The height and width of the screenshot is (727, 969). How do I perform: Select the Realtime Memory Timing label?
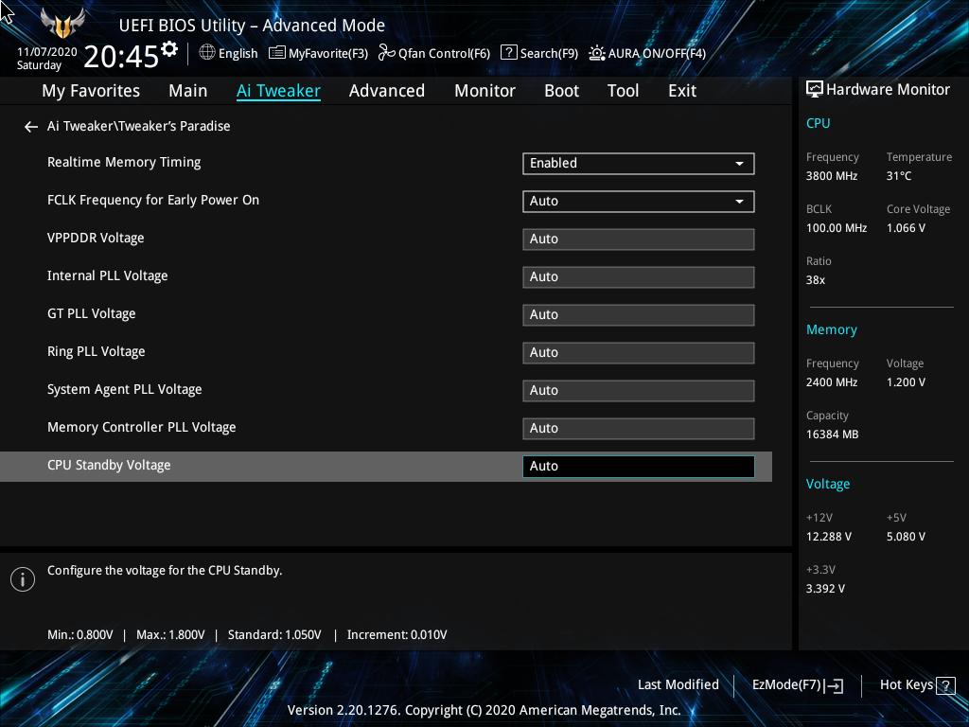click(124, 163)
